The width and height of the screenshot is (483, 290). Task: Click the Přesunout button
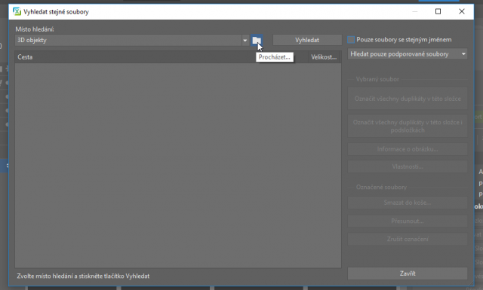coord(408,221)
